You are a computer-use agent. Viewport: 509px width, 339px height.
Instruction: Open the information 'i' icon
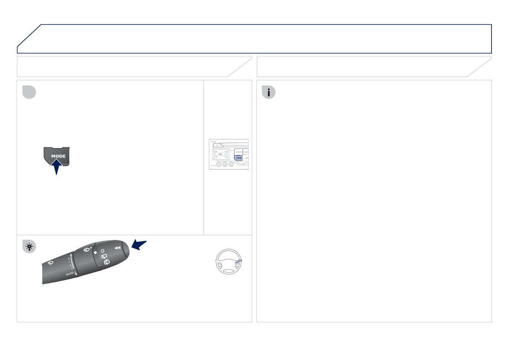[268, 93]
